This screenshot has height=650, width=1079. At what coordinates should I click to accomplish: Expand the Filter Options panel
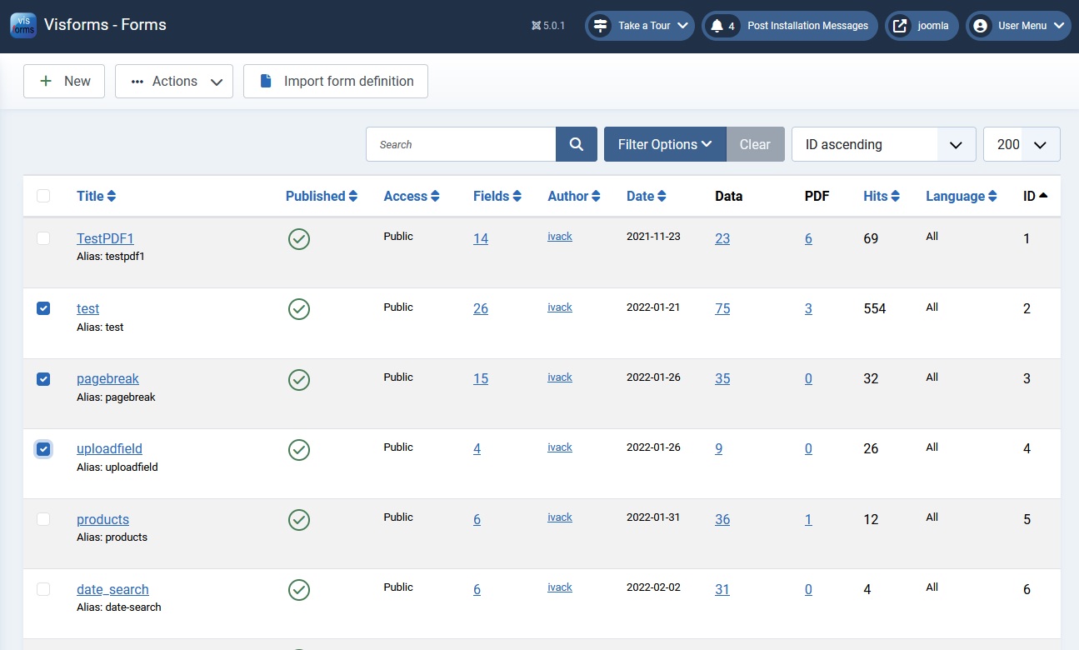[x=664, y=144]
